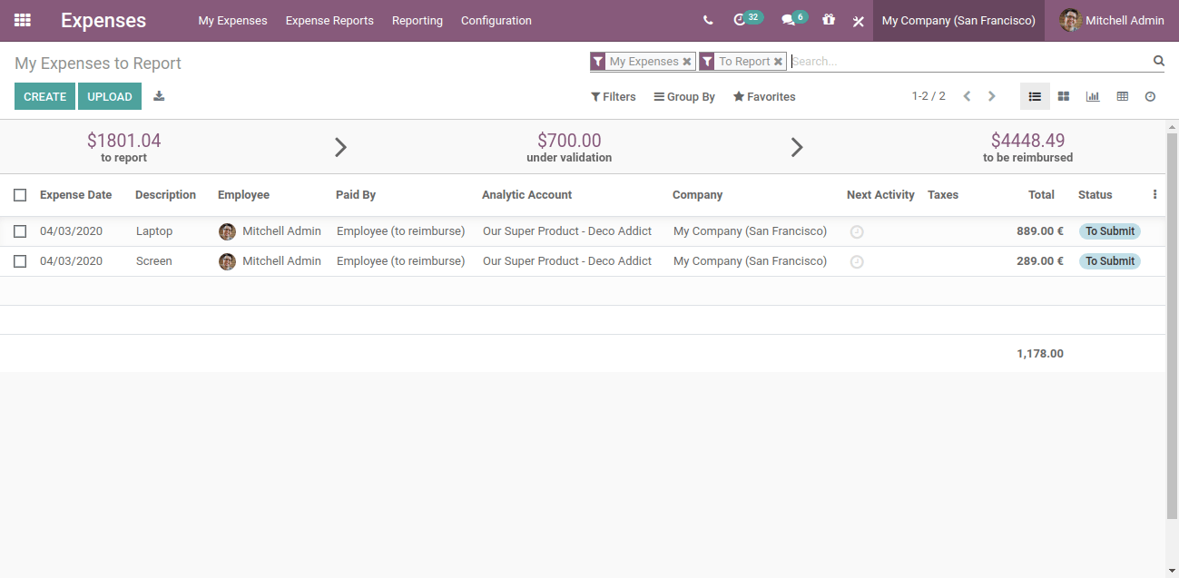Click the Screen description cell
The image size is (1179, 578).
[x=153, y=261]
